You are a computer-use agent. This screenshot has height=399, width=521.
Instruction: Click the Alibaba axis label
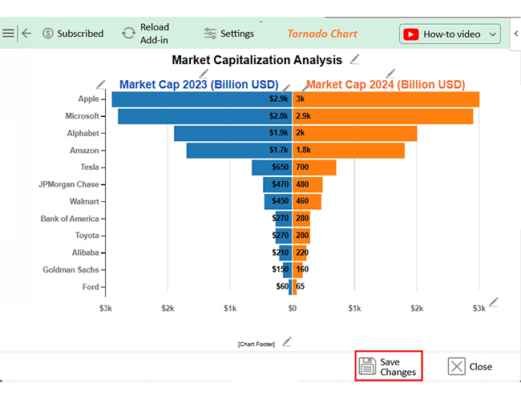coord(86,253)
